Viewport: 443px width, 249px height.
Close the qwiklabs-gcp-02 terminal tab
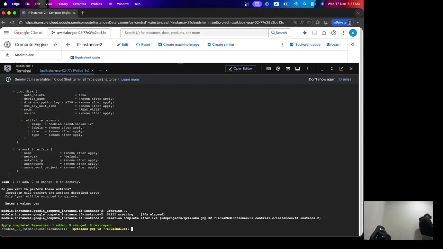pyautogui.click(x=92, y=71)
